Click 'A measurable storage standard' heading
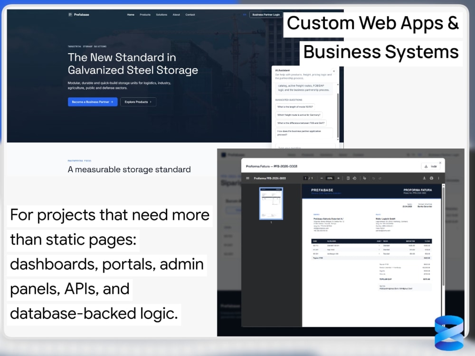Image resolution: width=475 pixels, height=356 pixels. [x=129, y=169]
